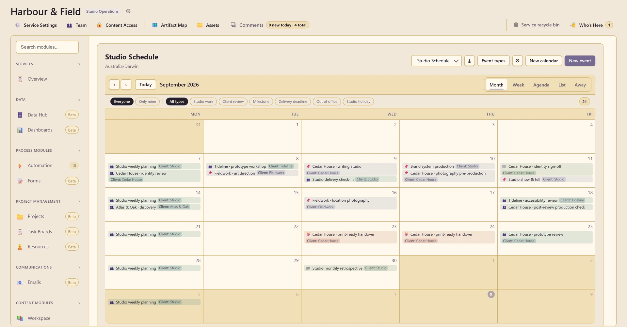Open the Studio Schedule calendar dropdown
627x327 pixels.
click(437, 61)
